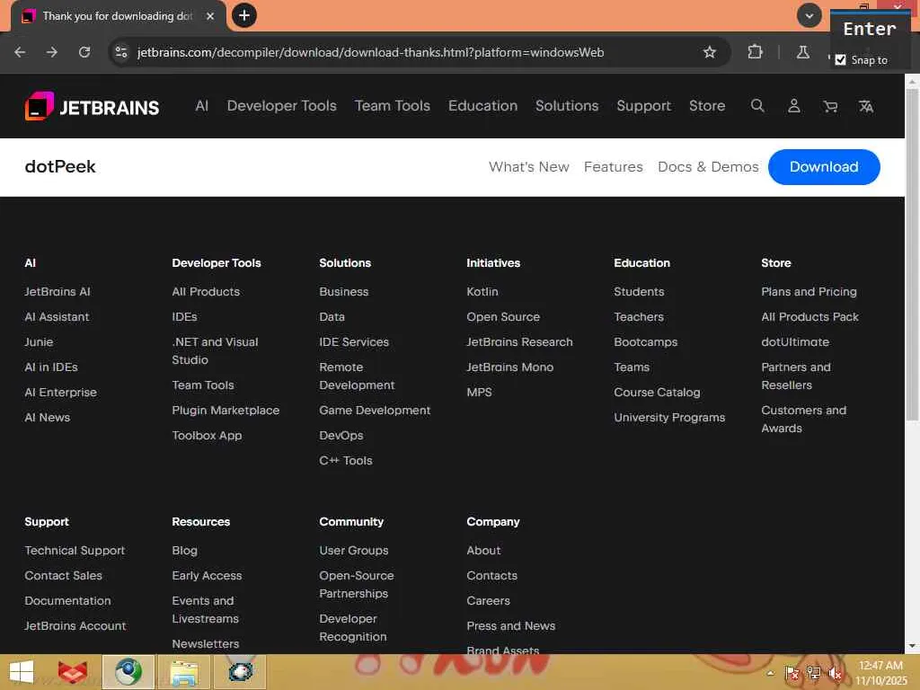Screen dimensions: 920x690
Task: Open the Education header menu
Action: [x=482, y=106]
